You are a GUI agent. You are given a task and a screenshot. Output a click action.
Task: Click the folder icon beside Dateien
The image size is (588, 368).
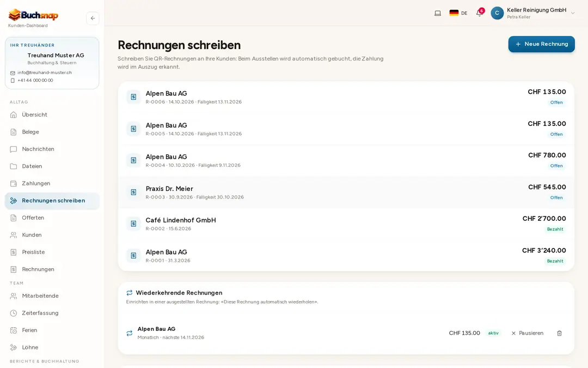click(14, 166)
